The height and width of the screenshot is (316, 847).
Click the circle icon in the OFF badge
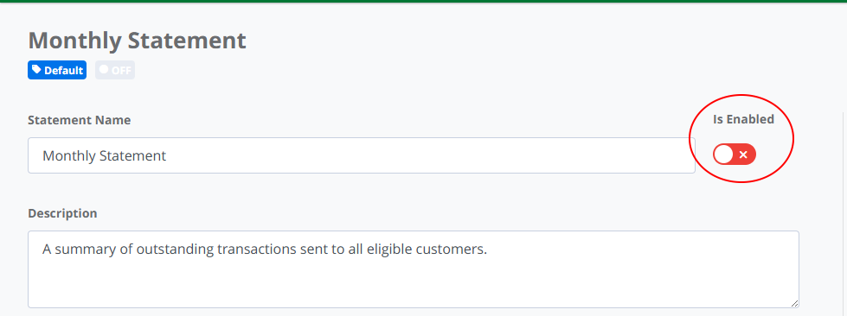coord(104,70)
